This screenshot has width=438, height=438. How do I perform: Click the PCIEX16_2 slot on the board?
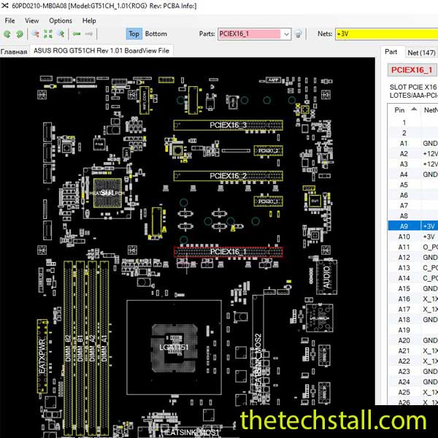[x=228, y=176]
